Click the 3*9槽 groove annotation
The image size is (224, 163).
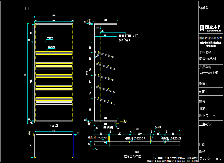(x=158, y=127)
